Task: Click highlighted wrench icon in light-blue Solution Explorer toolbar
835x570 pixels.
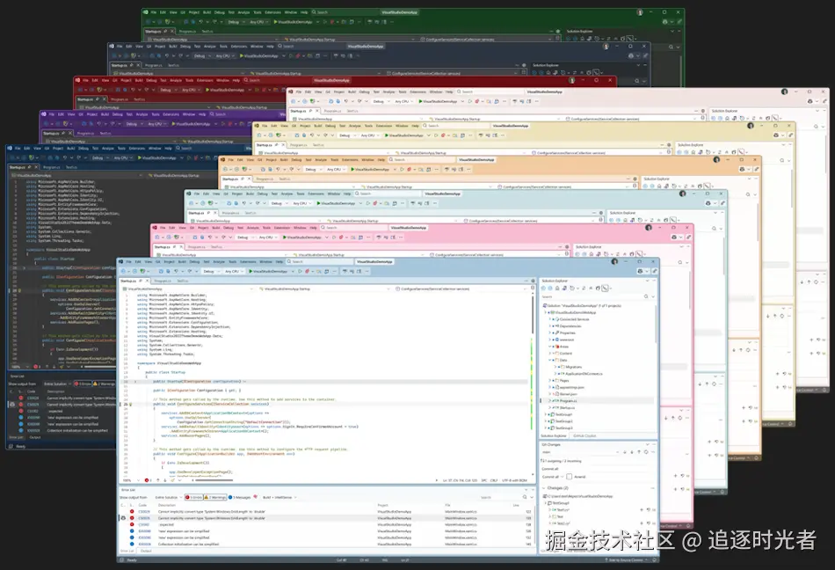Action: coord(605,289)
